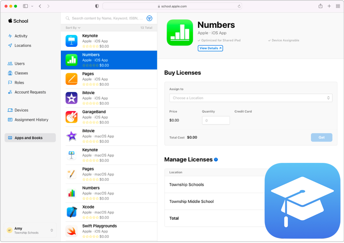344x243 pixels.
Task: Open the Choose a Location dropdown
Action: (251, 98)
